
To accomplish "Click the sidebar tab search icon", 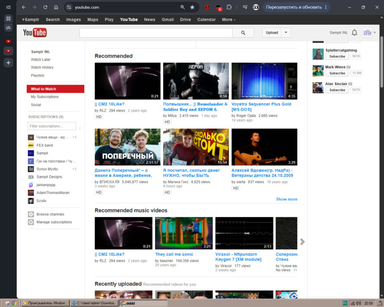I will [8, 28].
